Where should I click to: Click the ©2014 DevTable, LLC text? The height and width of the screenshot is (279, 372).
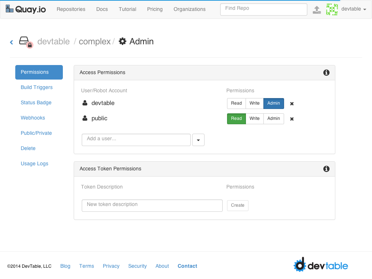click(29, 266)
